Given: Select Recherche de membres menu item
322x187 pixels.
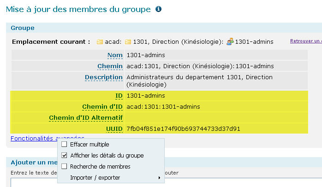Looking at the screenshot, I should pyautogui.click(x=100, y=166).
